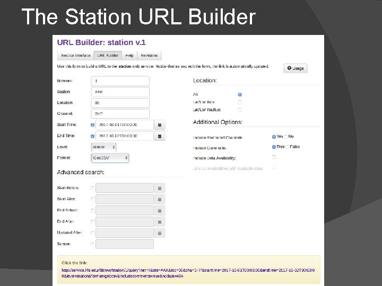Click the Station input field with AAK
The width and height of the screenshot is (382, 286).
[120, 92]
